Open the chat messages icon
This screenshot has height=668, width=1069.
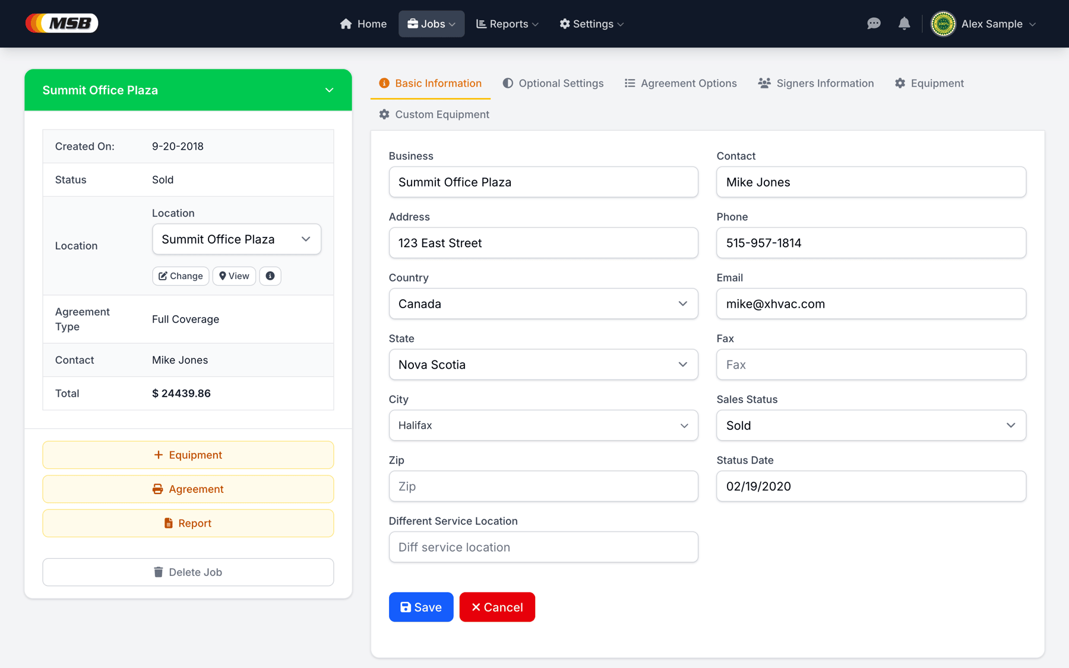point(874,24)
